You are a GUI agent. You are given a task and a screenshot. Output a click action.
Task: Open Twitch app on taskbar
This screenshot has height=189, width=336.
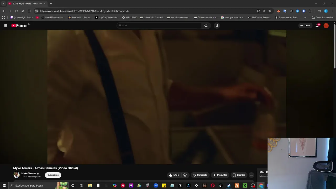tap(131, 186)
